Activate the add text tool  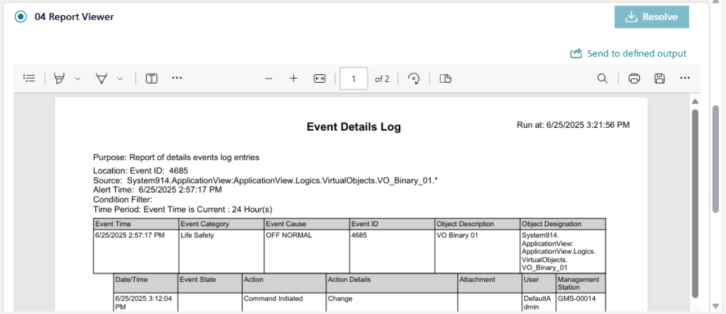point(152,79)
